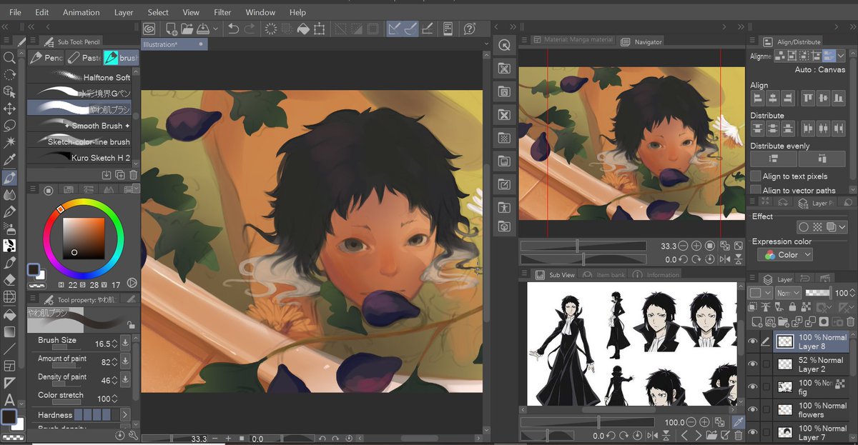This screenshot has height=445, width=858.
Task: Toggle visibility of Layer 7
Action: click(x=752, y=432)
